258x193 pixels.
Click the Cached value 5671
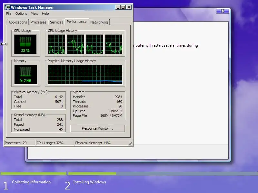pyautogui.click(x=59, y=102)
